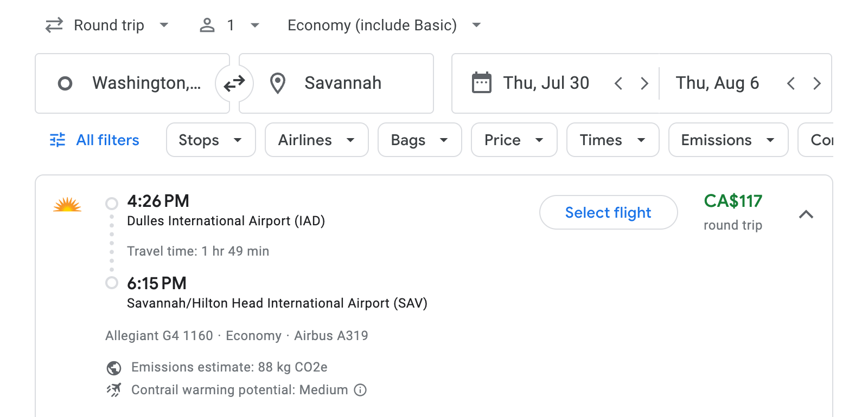Open the Bags filter
This screenshot has width=868, height=417.
[x=419, y=140]
